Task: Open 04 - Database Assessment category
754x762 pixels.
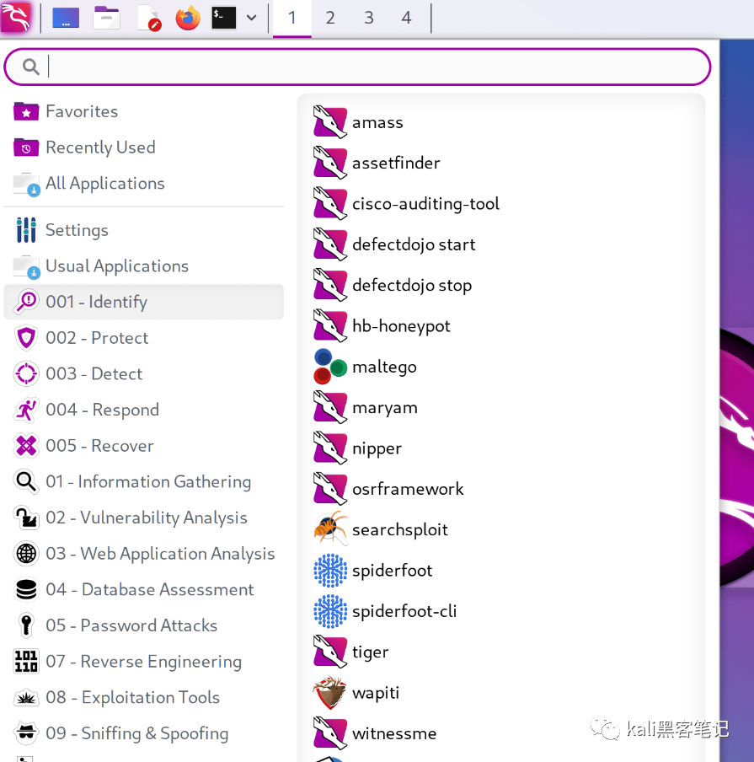Action: [x=144, y=589]
